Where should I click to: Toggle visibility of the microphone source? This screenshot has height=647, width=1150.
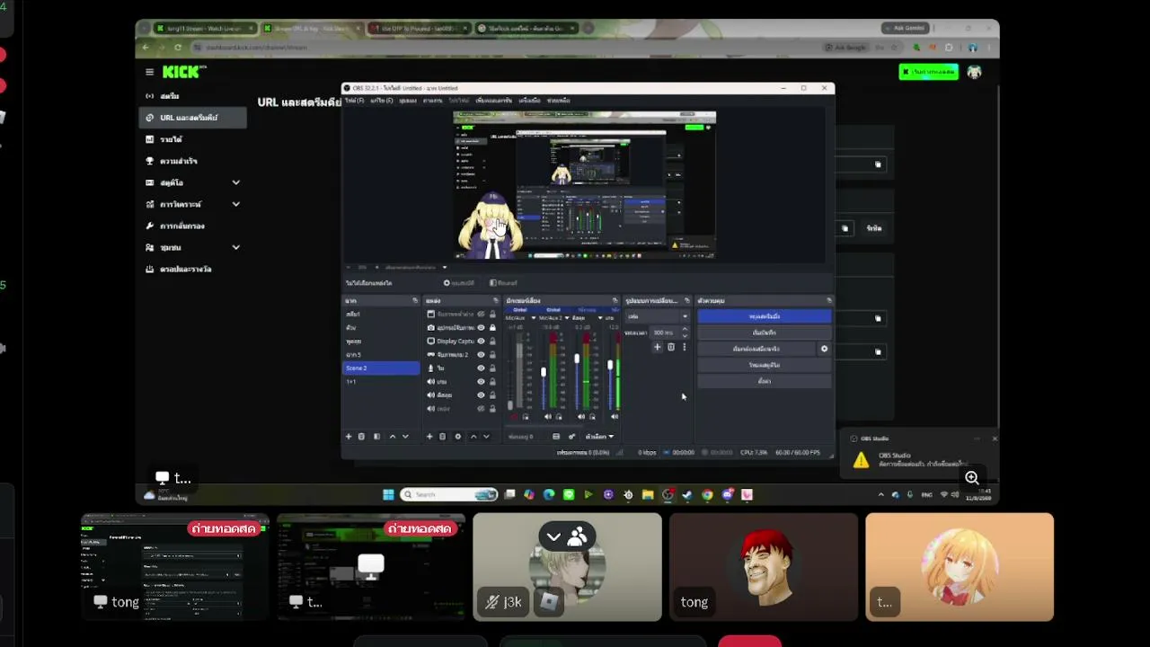481,368
